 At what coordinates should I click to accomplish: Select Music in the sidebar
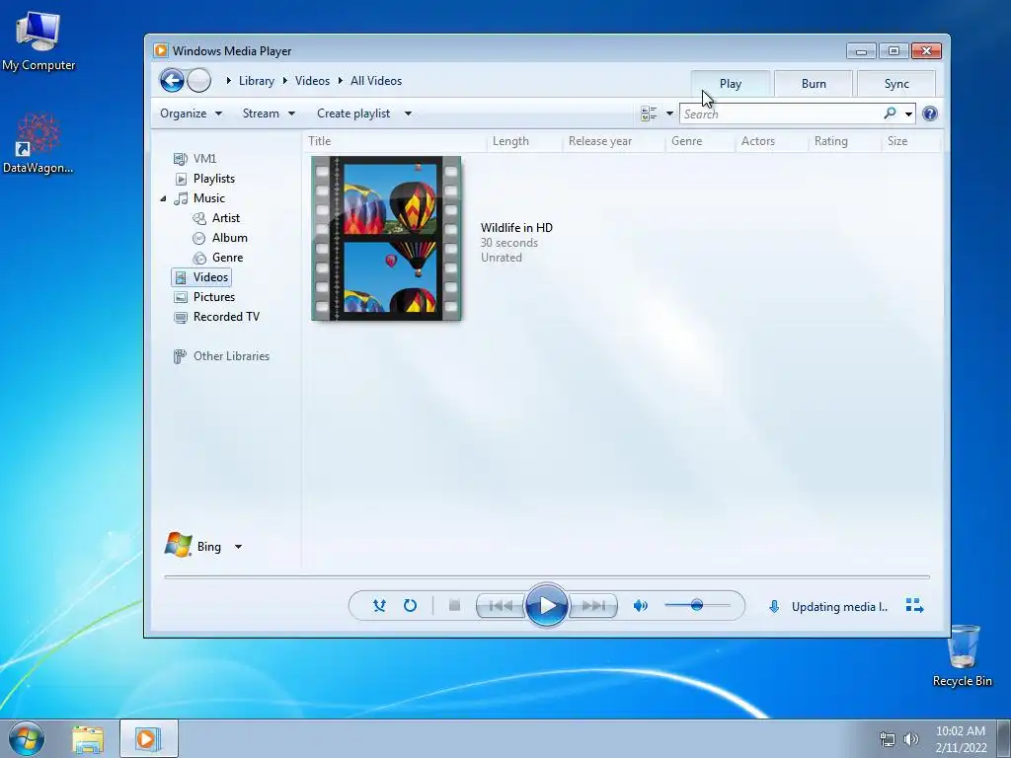pos(199,197)
